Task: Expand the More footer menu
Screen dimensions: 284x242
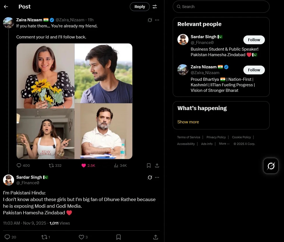Action: 224,144
